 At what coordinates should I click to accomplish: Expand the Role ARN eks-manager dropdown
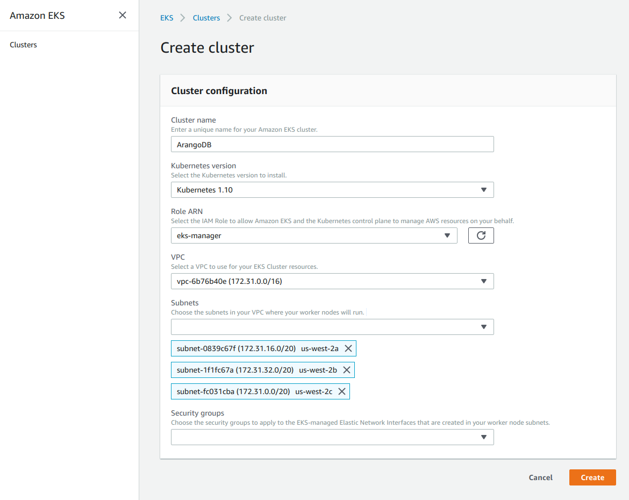click(313, 235)
